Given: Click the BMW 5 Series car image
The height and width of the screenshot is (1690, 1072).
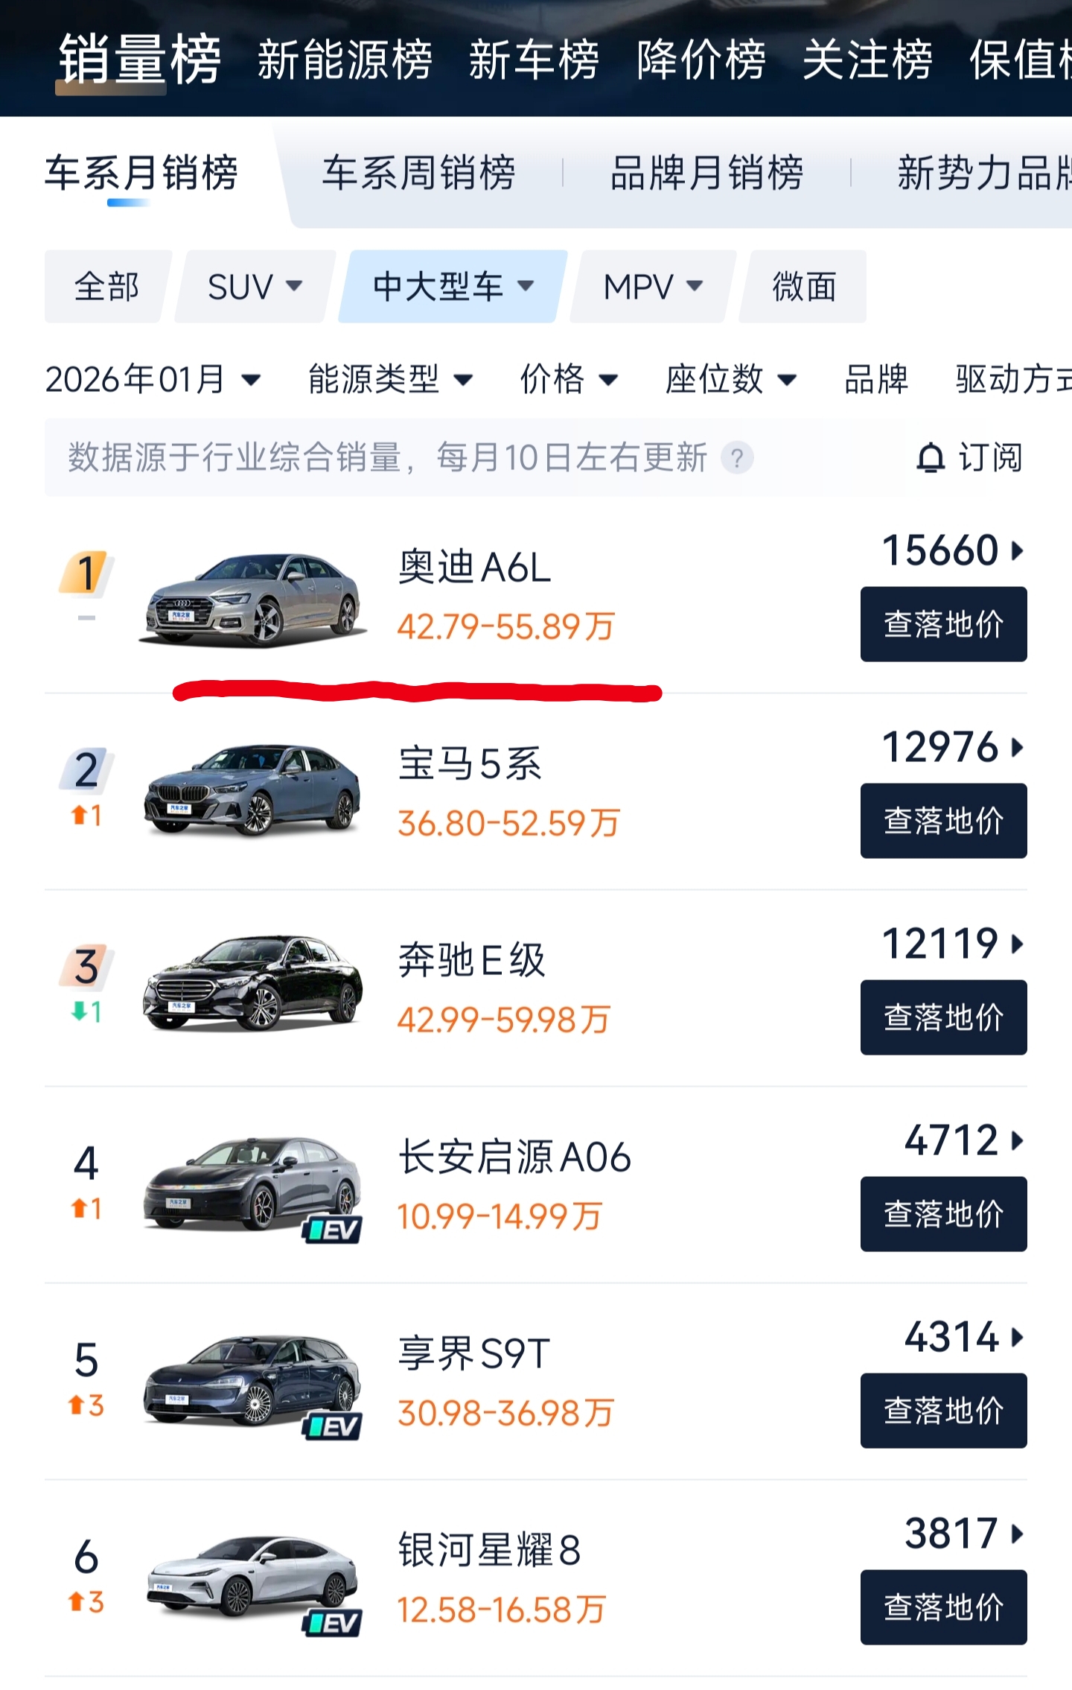Looking at the screenshot, I should coord(253,790).
